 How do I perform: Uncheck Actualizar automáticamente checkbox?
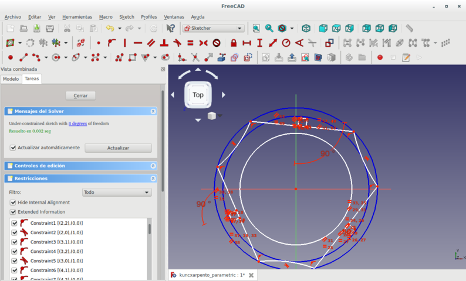13,148
